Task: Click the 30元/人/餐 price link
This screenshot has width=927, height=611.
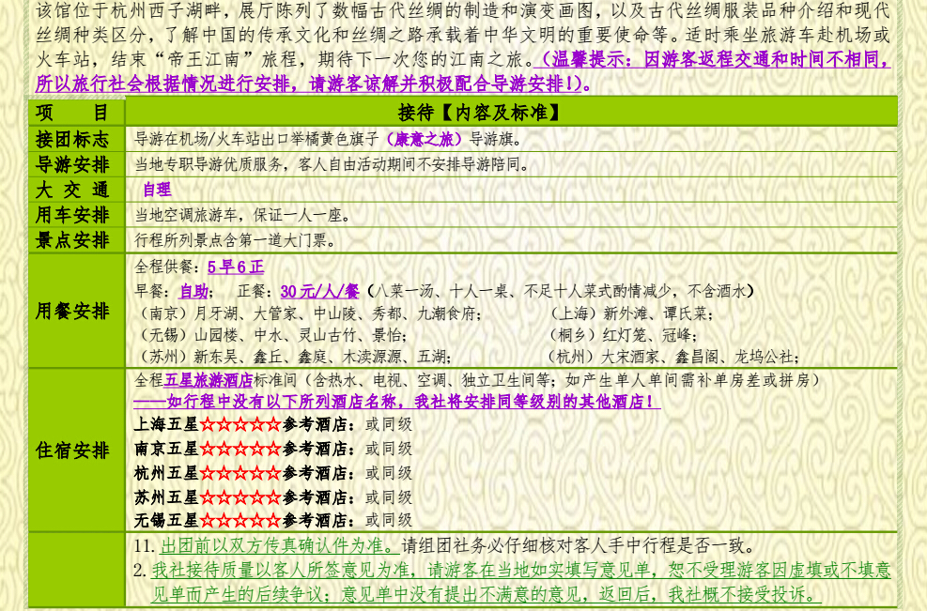Action: coord(319,291)
